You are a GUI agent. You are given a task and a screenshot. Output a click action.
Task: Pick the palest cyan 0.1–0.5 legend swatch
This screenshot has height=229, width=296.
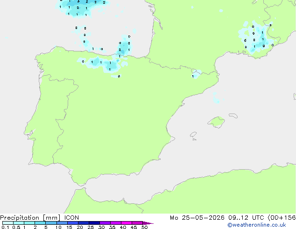(x=8, y=223)
